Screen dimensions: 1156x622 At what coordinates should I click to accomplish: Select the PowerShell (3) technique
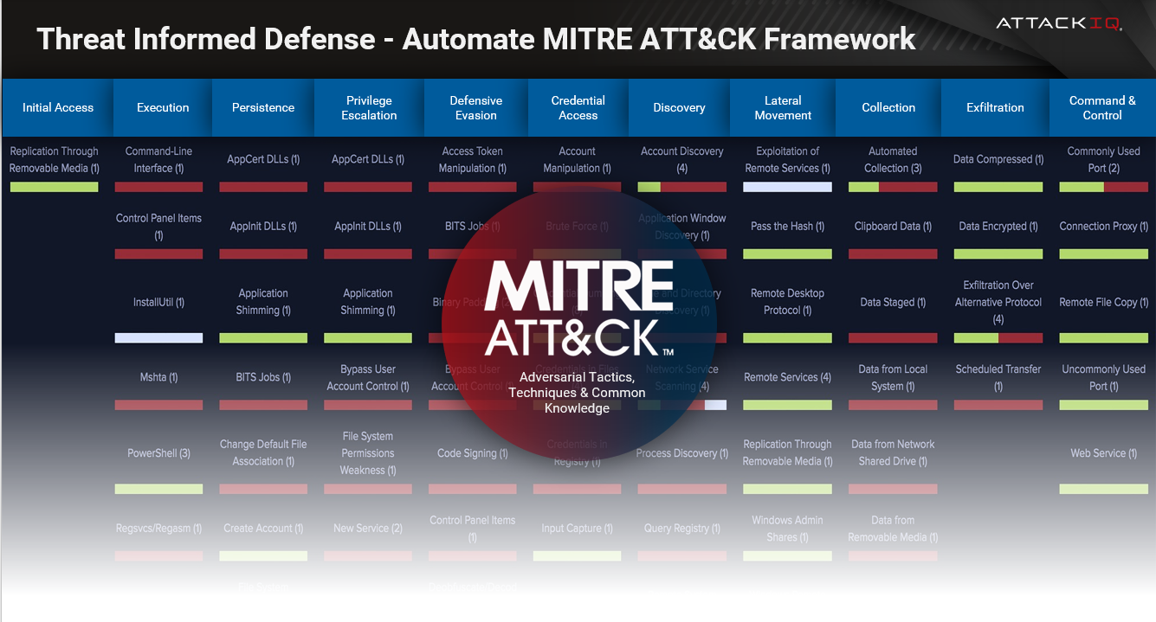(158, 452)
